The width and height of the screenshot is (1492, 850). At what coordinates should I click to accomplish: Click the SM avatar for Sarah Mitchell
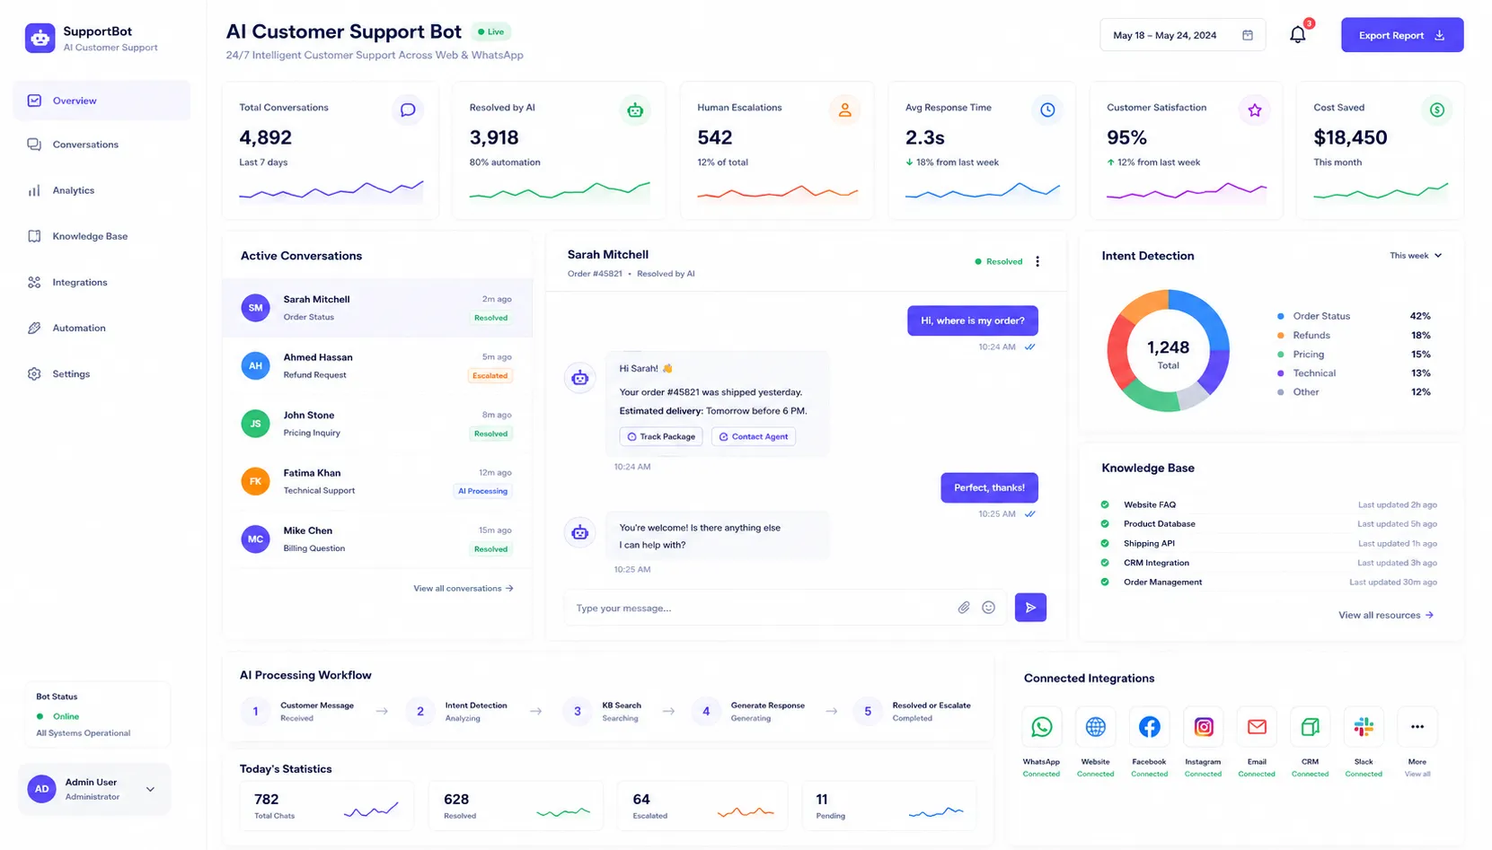click(255, 308)
